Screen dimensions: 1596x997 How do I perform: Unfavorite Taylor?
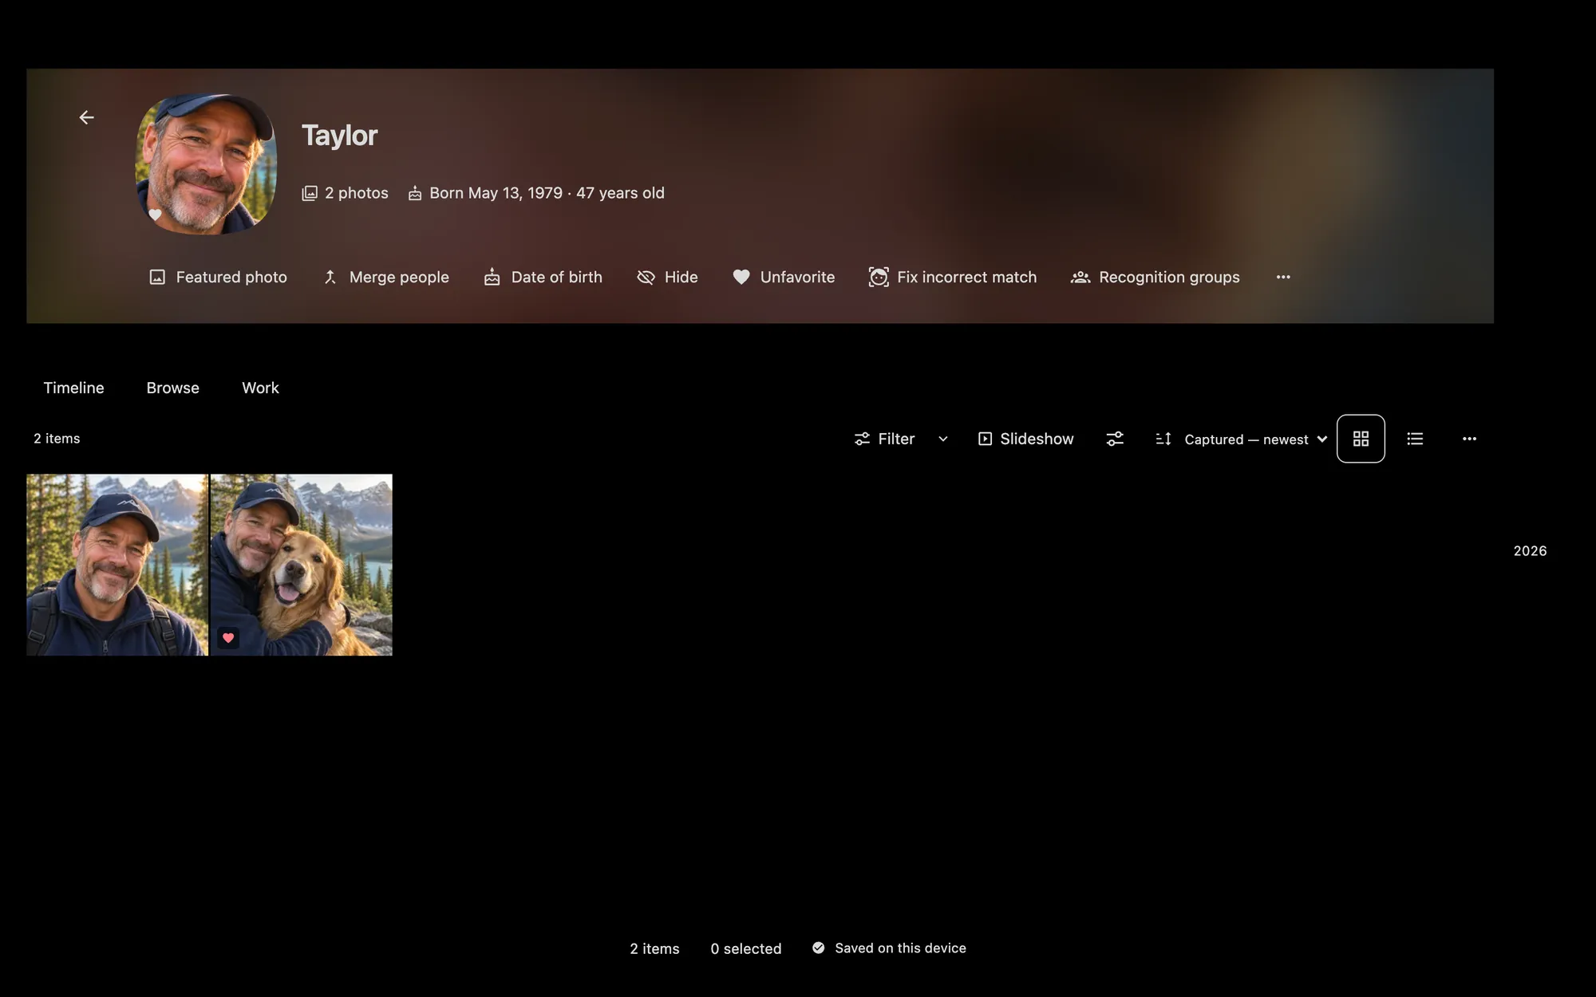pyautogui.click(x=784, y=277)
